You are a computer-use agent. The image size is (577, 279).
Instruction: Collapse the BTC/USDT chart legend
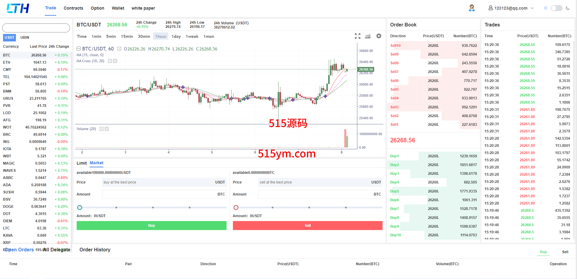(78, 49)
